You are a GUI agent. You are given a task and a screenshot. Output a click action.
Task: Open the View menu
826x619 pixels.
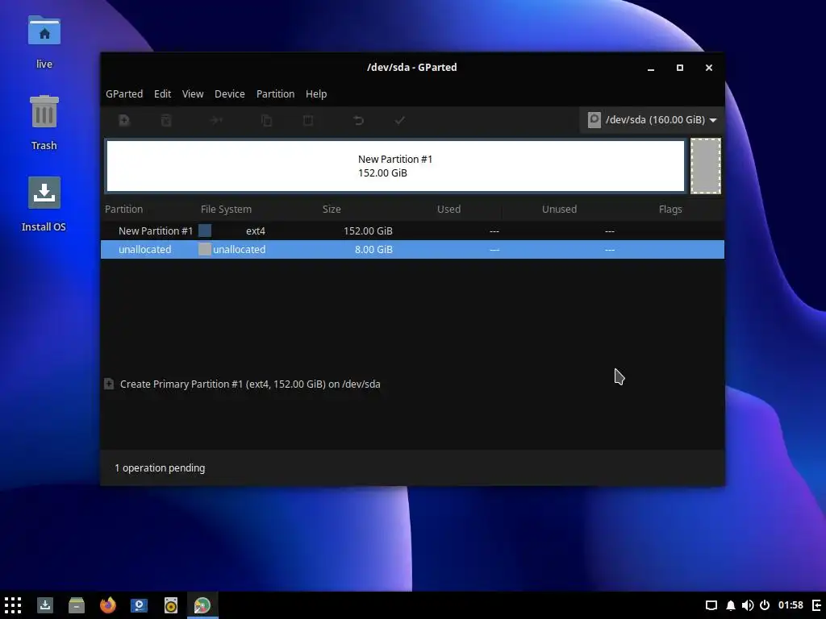[x=193, y=93]
